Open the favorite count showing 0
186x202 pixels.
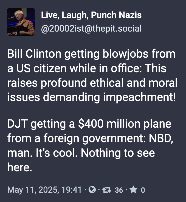143,190
